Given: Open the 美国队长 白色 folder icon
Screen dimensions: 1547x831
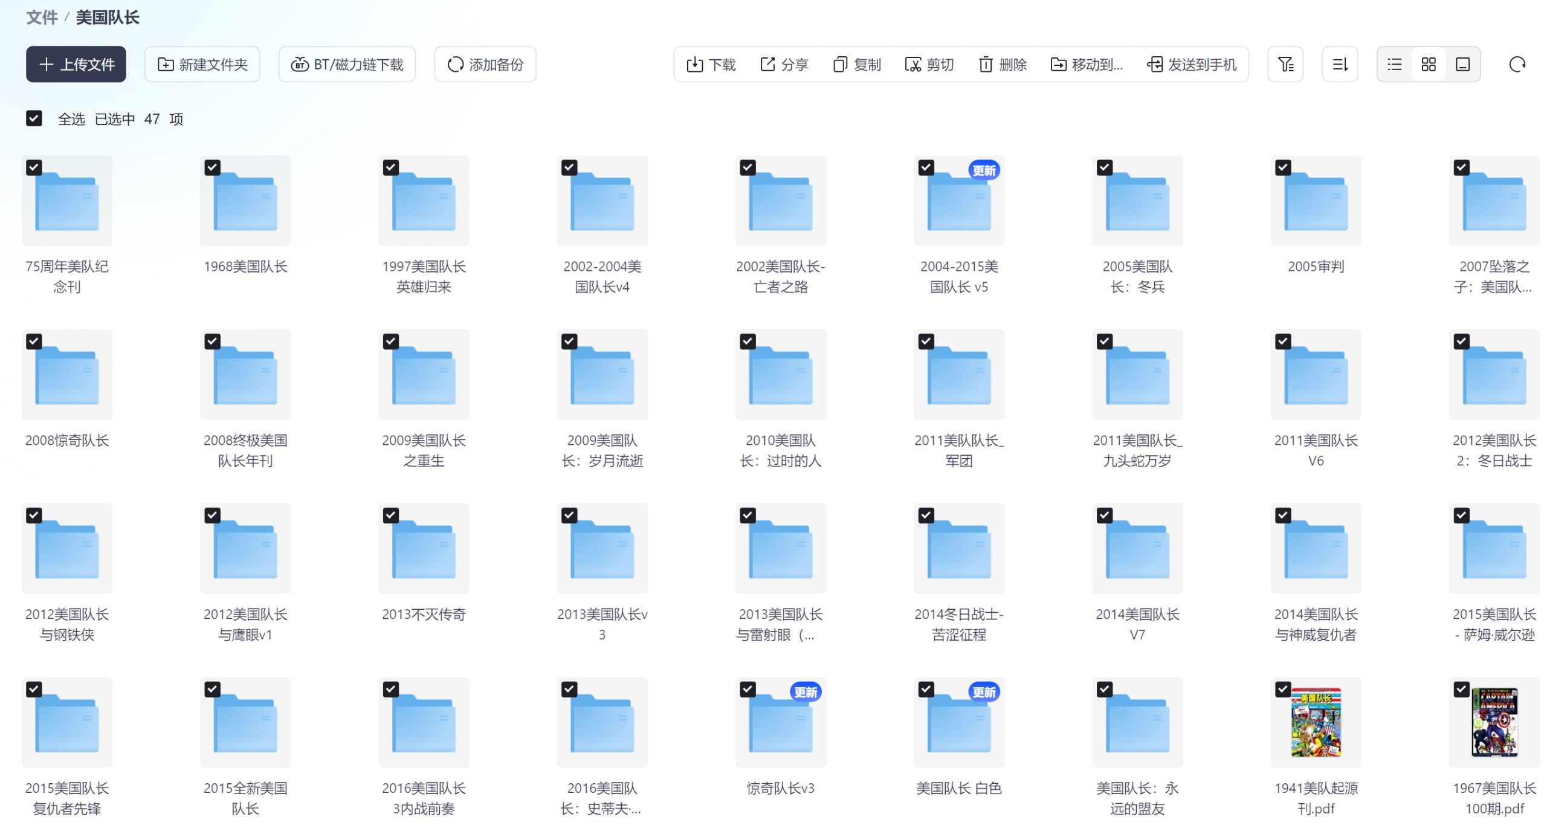Looking at the screenshot, I should (959, 722).
